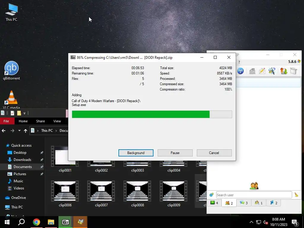Open the Windows Start menu
Viewport: 304px width, 228px height.
[7, 222]
